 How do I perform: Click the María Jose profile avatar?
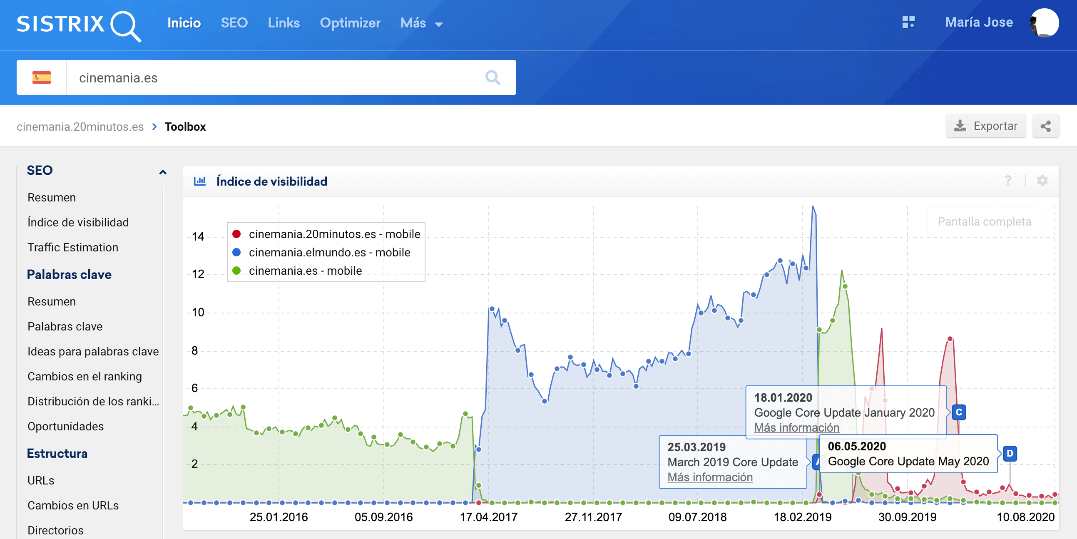(1044, 22)
